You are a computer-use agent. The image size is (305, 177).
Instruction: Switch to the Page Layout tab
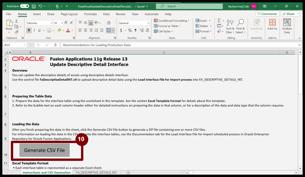[x=69, y=14]
